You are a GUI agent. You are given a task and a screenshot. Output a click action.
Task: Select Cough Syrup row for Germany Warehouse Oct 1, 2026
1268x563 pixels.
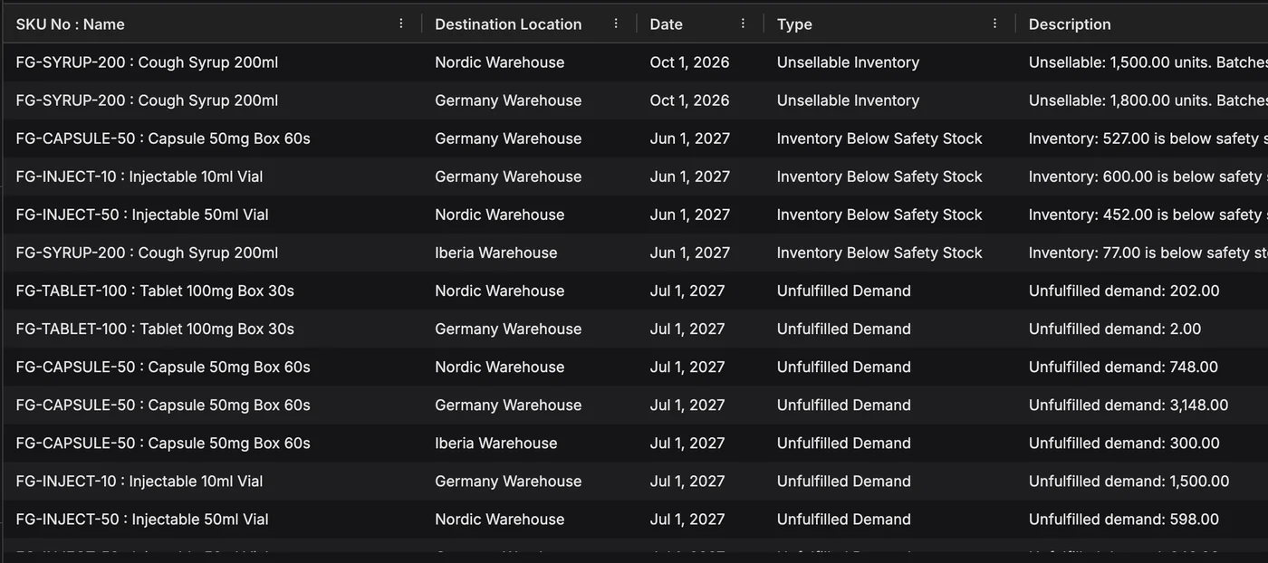634,100
